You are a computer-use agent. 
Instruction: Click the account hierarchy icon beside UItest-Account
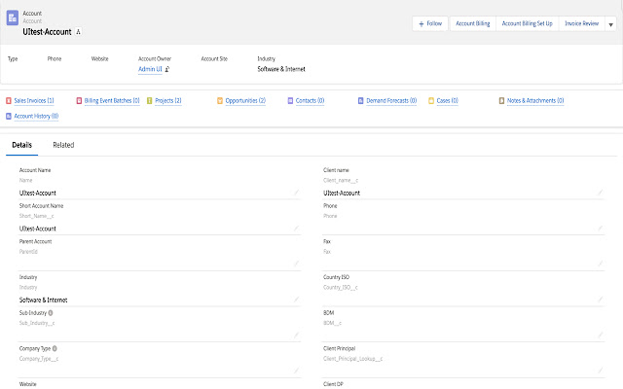[x=79, y=32]
